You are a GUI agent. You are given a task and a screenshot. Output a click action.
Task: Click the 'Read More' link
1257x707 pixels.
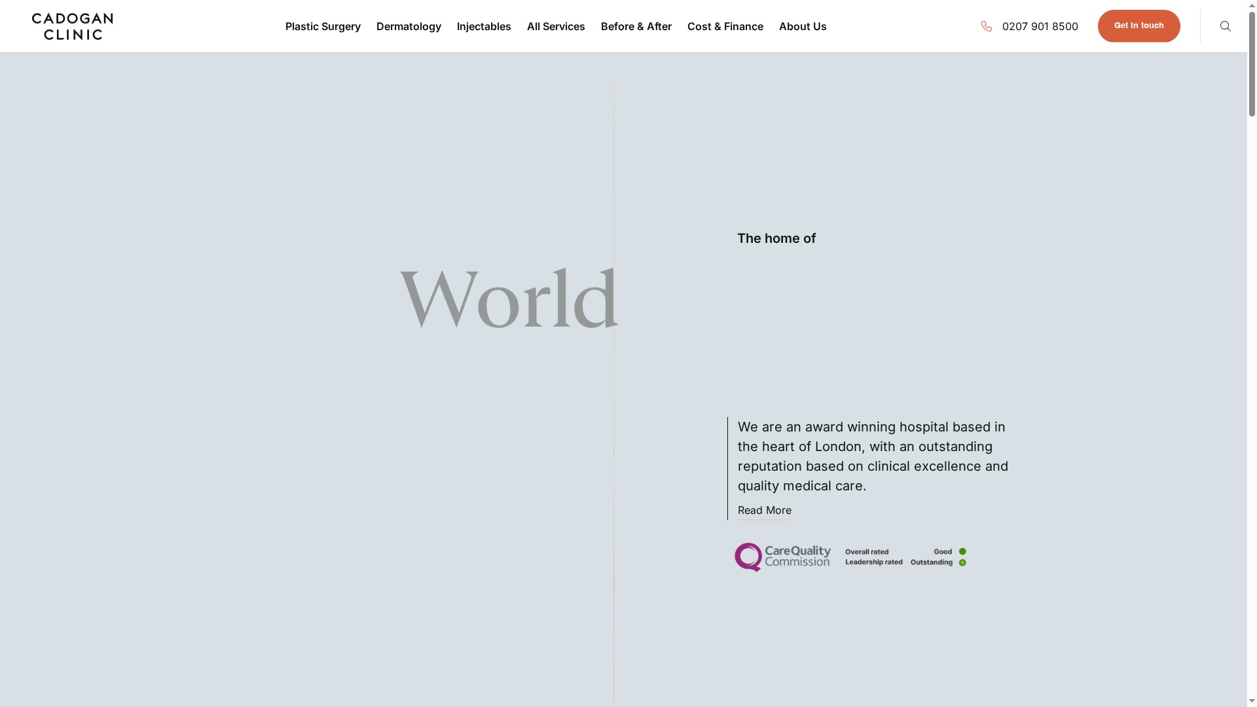(764, 511)
